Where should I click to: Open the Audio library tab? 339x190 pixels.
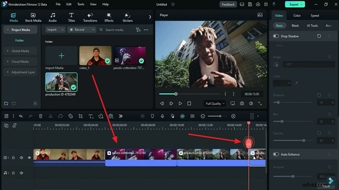53,17
